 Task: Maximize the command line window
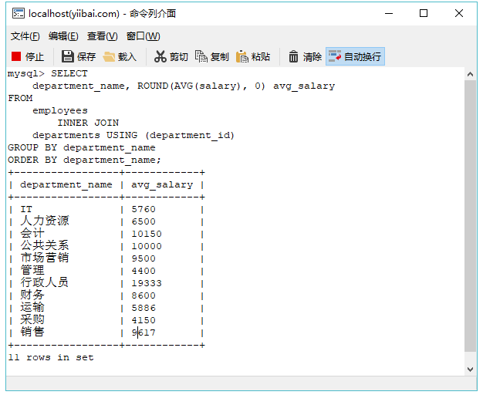(424, 14)
